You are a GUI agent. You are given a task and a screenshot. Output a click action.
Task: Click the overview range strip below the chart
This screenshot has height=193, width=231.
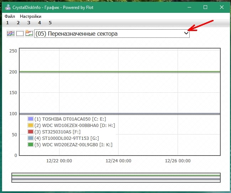(116, 178)
